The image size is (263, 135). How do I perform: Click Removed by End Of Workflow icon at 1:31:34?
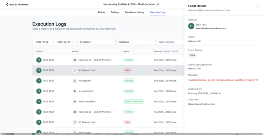pyautogui.click(x=75, y=112)
